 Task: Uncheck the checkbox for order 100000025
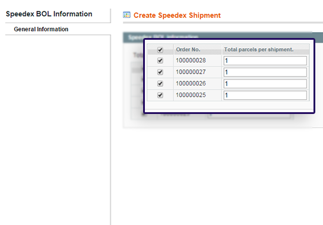(160, 95)
